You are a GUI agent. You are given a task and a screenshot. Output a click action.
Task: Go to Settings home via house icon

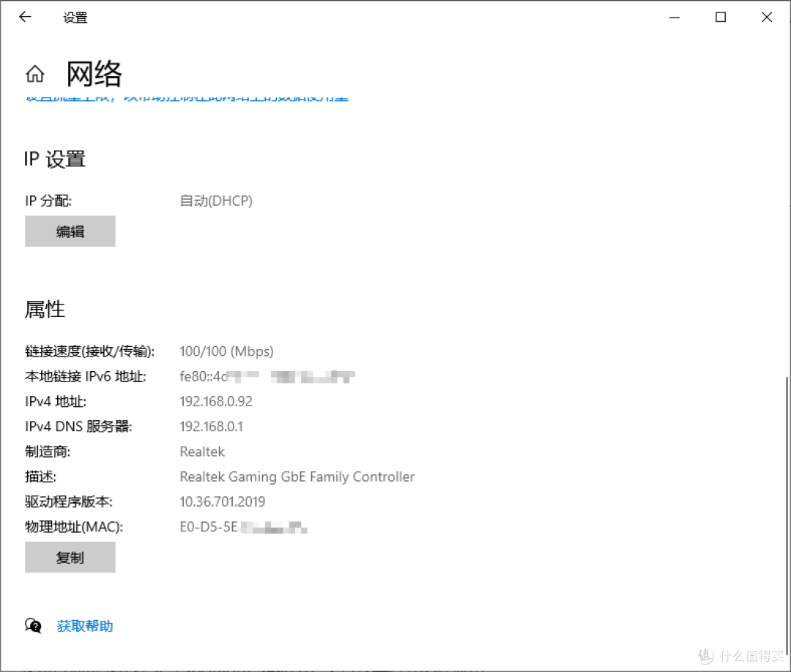click(x=35, y=74)
